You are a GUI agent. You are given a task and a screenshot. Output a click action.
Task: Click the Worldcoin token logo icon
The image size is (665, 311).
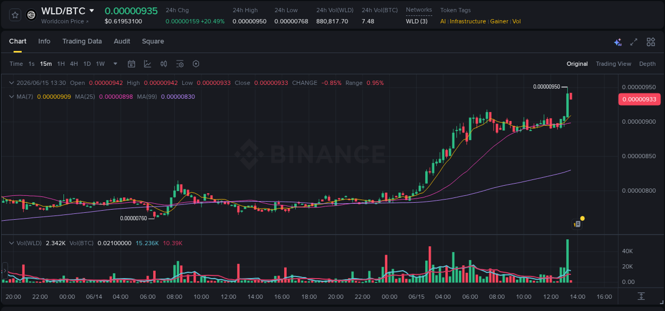click(x=31, y=15)
